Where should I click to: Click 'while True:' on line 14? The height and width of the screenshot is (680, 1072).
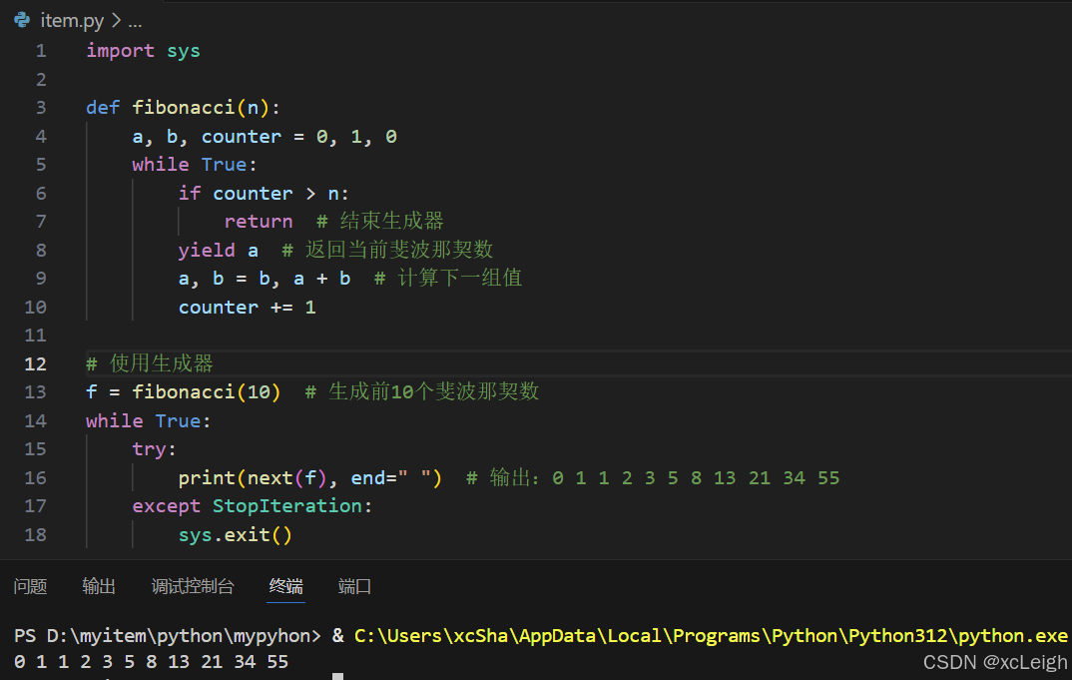149,420
